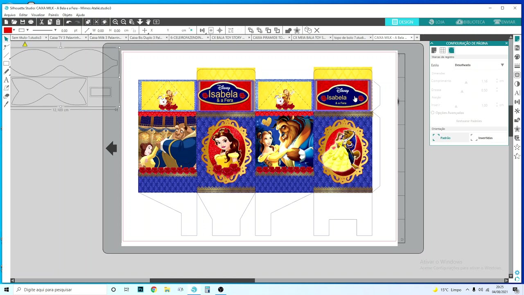Paste with the clipboard icon

(58, 22)
